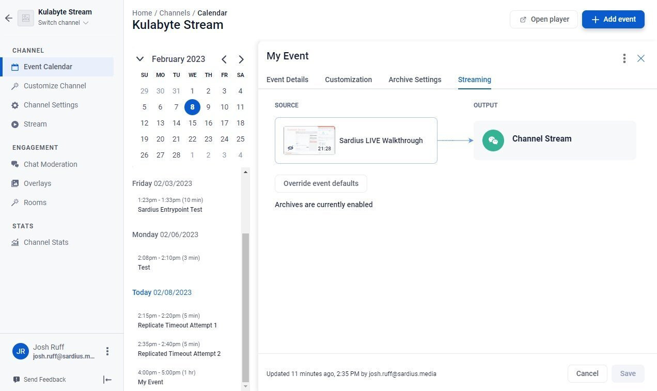Collapse the February 2023 calendar chevron
This screenshot has height=391, width=657.
(x=140, y=59)
